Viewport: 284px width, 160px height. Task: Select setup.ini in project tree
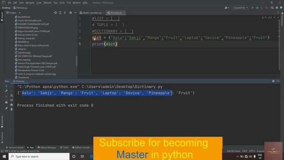[x=20, y=49]
